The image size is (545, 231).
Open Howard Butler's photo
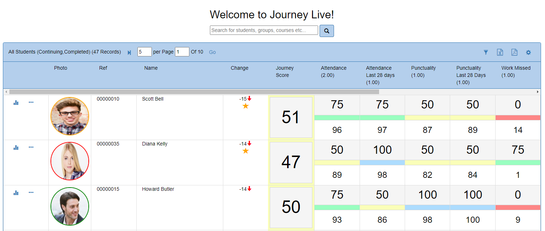coord(70,207)
